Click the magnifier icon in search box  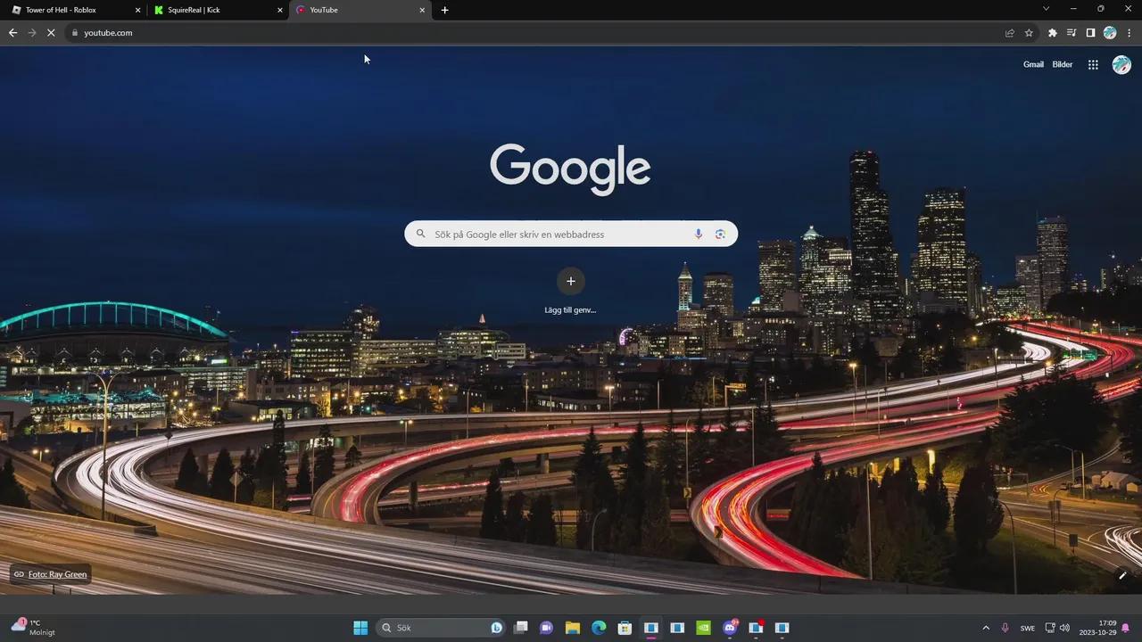coord(421,234)
